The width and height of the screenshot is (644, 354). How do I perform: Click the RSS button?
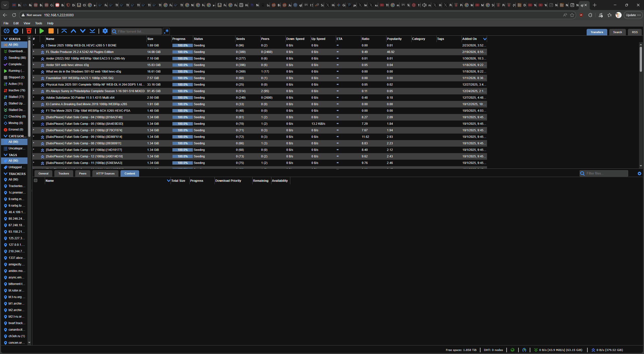pos(635,32)
